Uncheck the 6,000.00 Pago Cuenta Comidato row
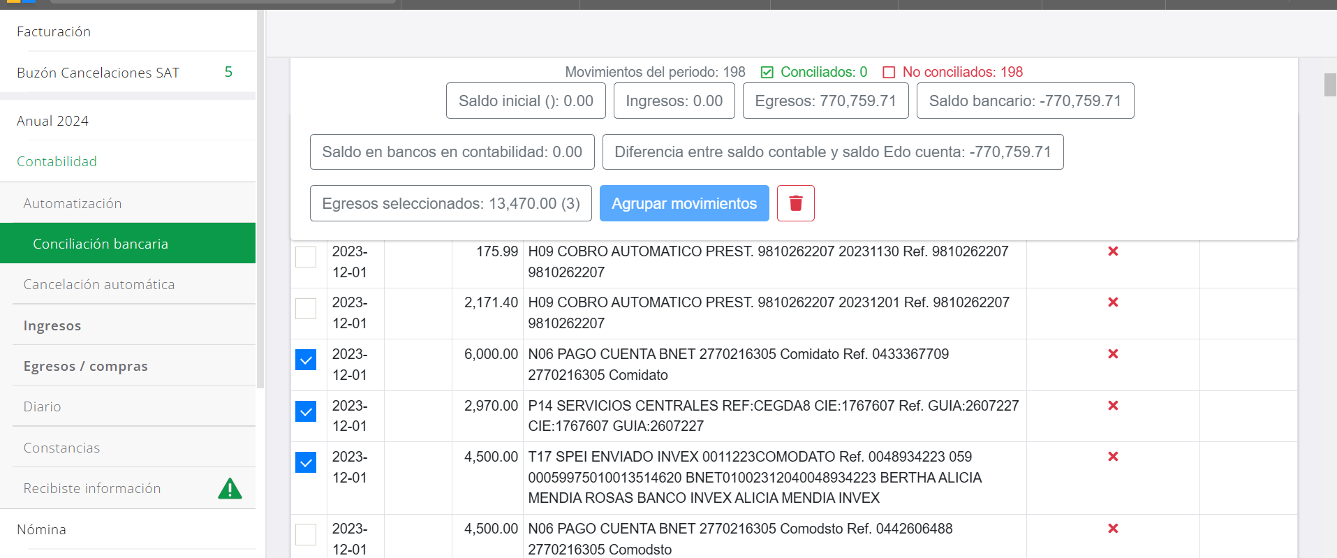The height and width of the screenshot is (558, 1337). (x=306, y=360)
